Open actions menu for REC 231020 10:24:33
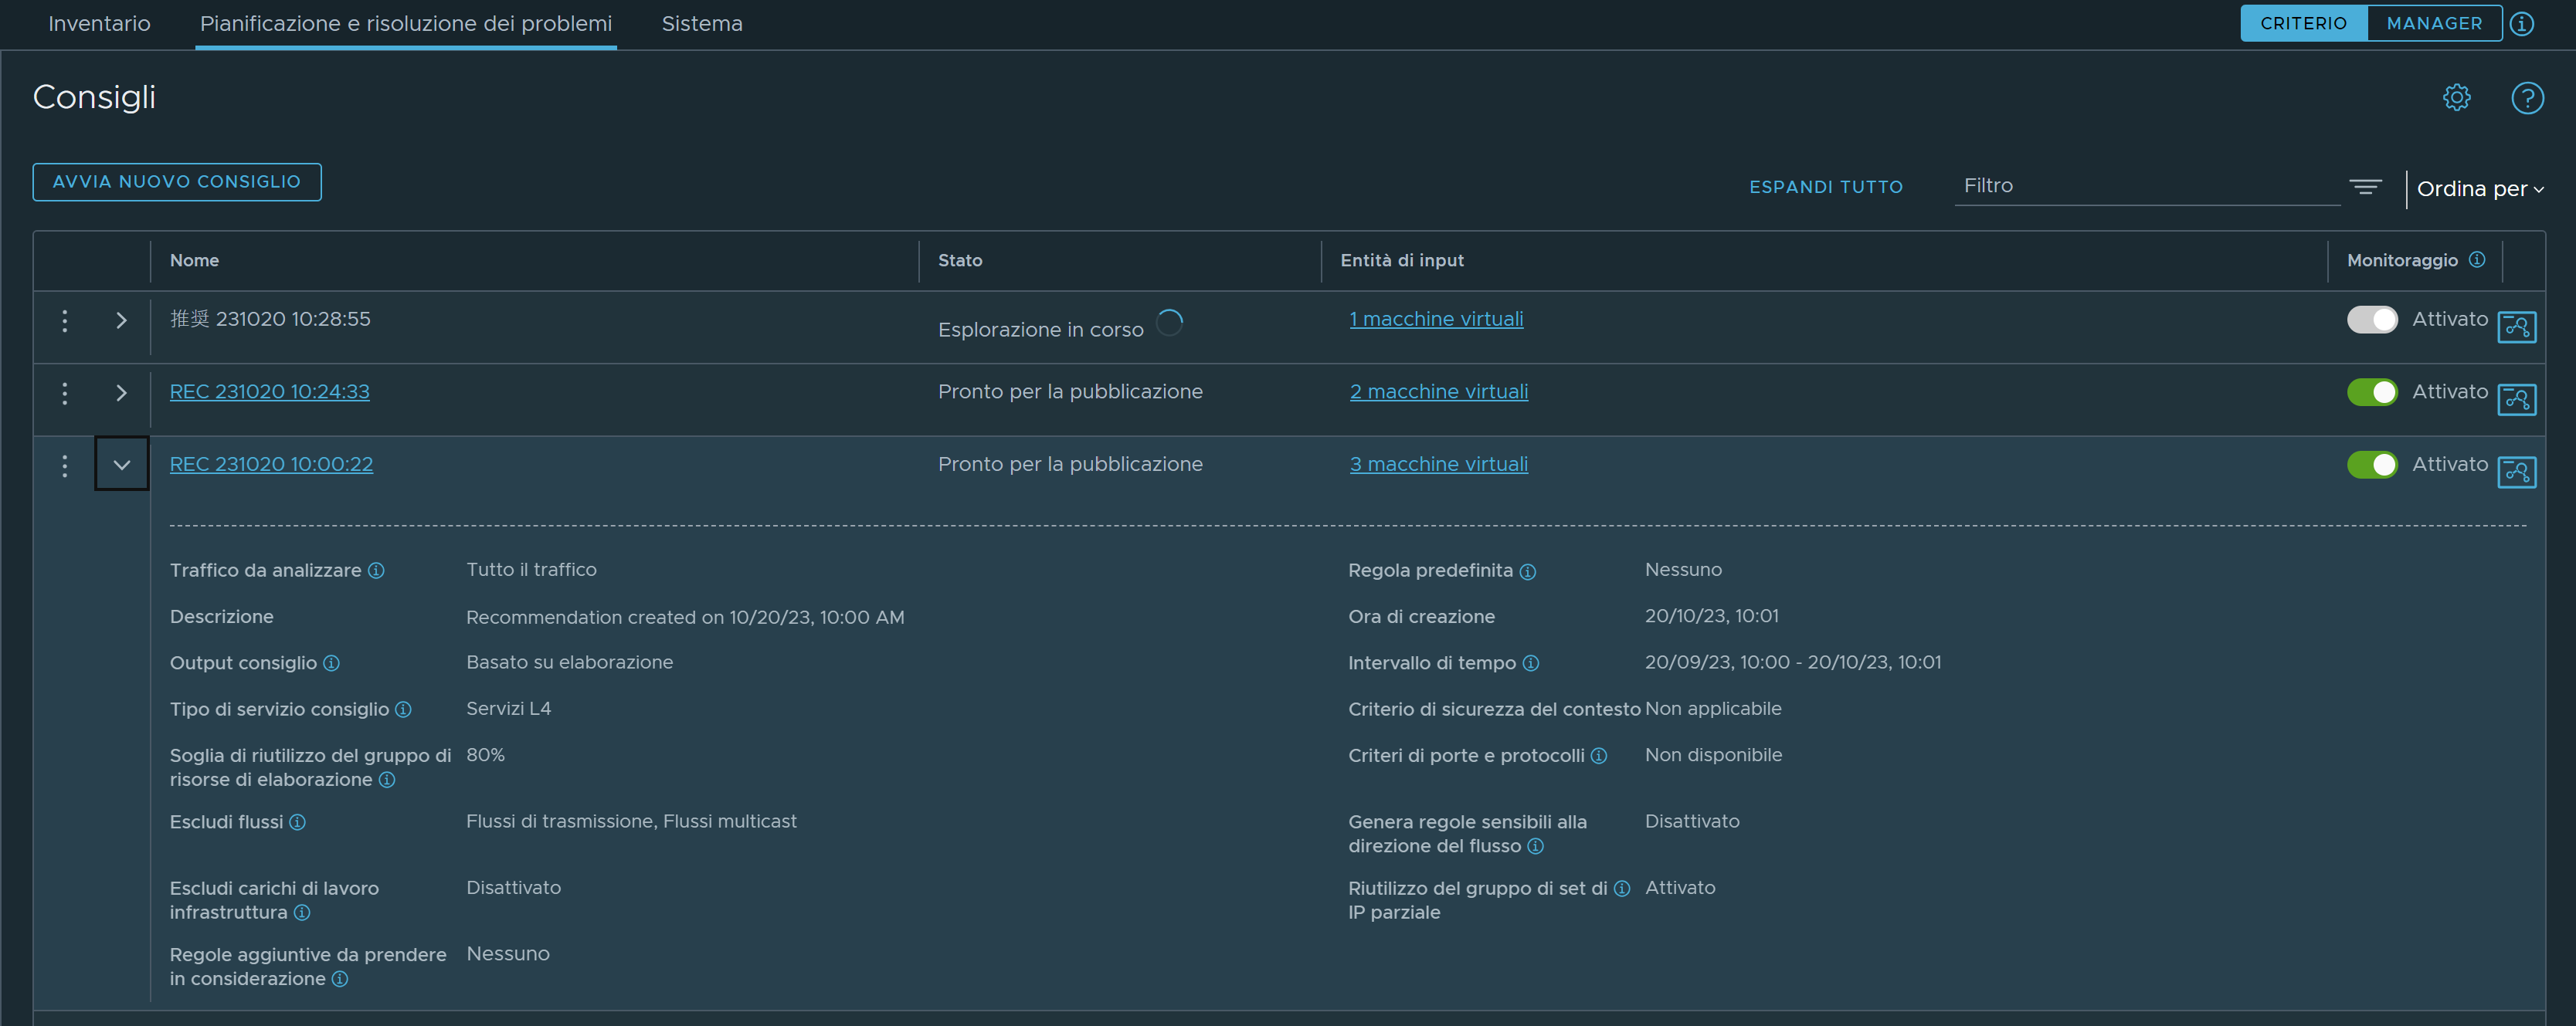 pyautogui.click(x=65, y=394)
